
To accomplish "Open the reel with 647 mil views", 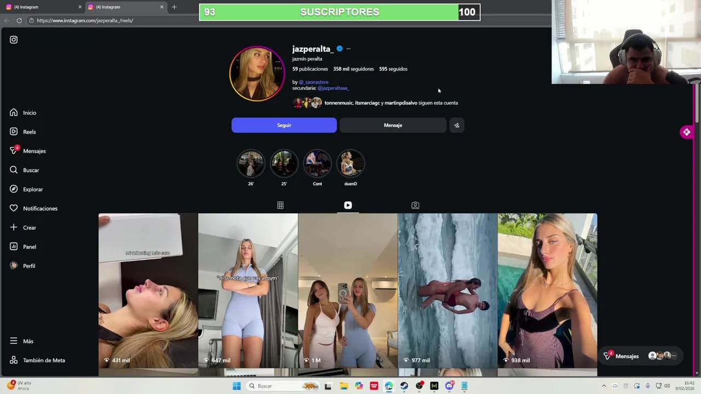I will point(248,291).
